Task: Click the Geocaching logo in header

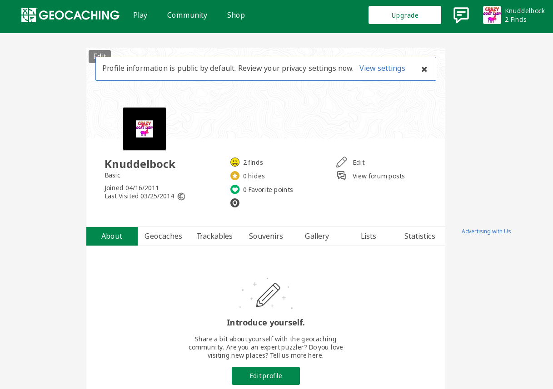Action: click(70, 15)
